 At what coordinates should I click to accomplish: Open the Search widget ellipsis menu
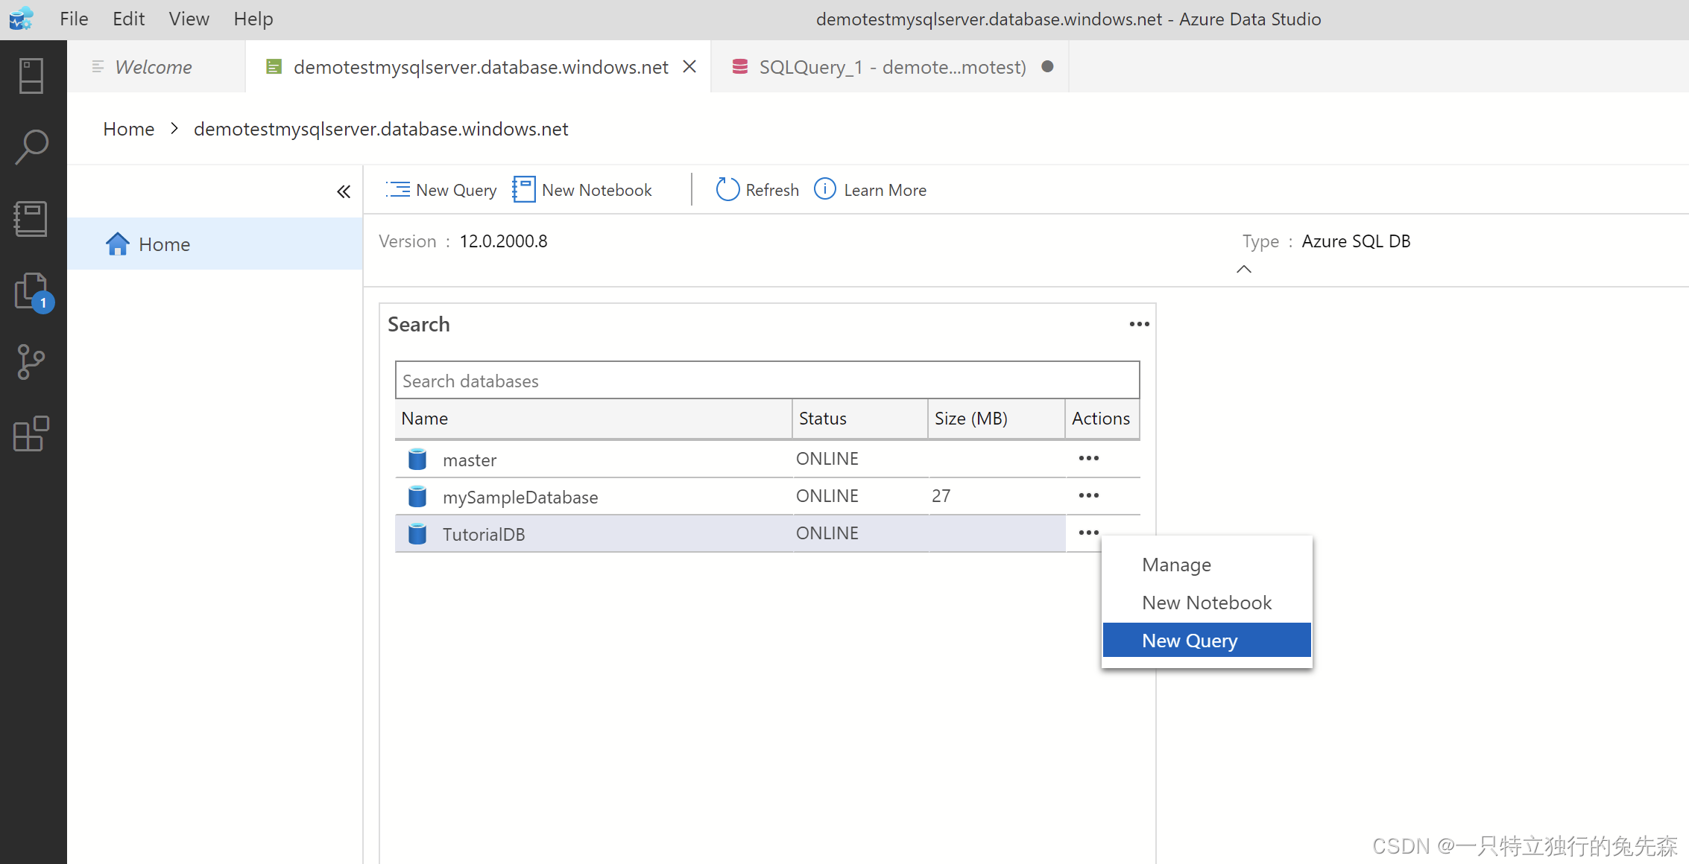pyautogui.click(x=1139, y=324)
